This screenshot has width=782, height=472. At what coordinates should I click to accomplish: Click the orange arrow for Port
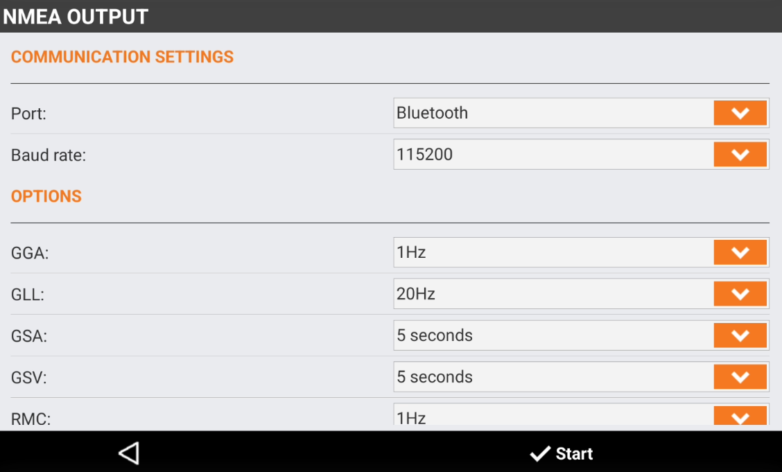point(740,113)
